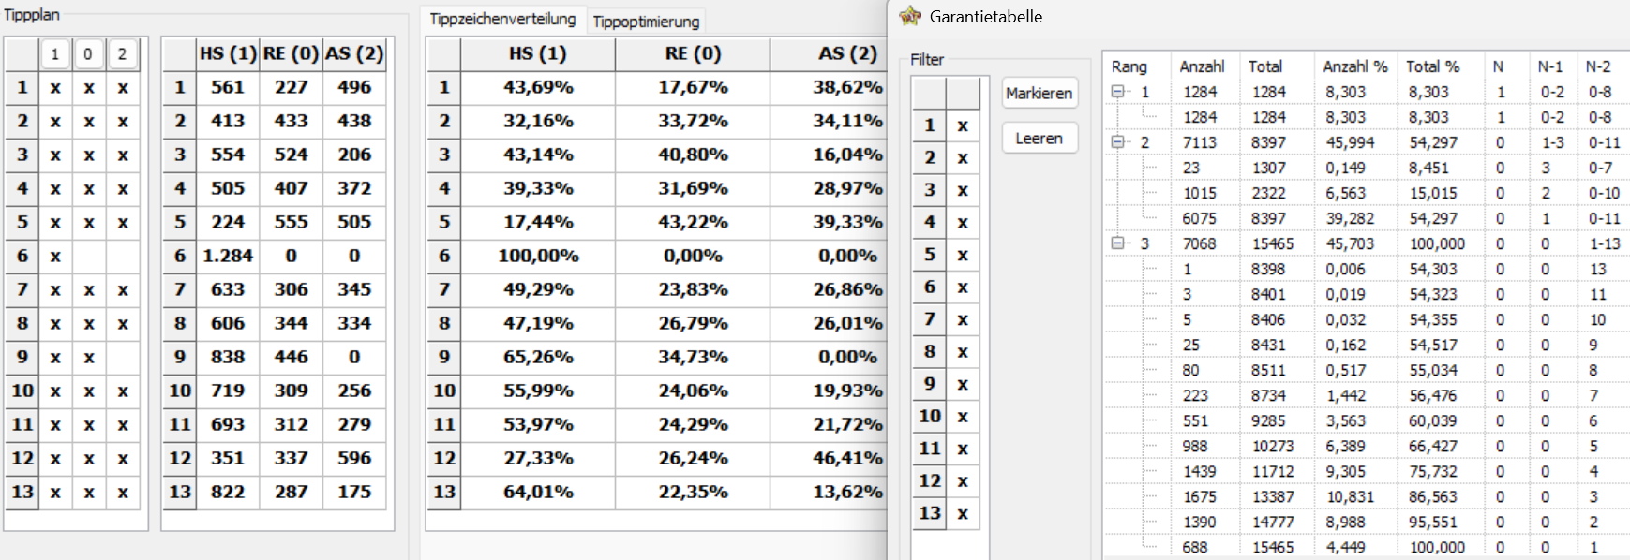Image resolution: width=1630 pixels, height=560 pixels.
Task: Toggle the column 2 header button in Tippplan
Action: pyautogui.click(x=122, y=54)
